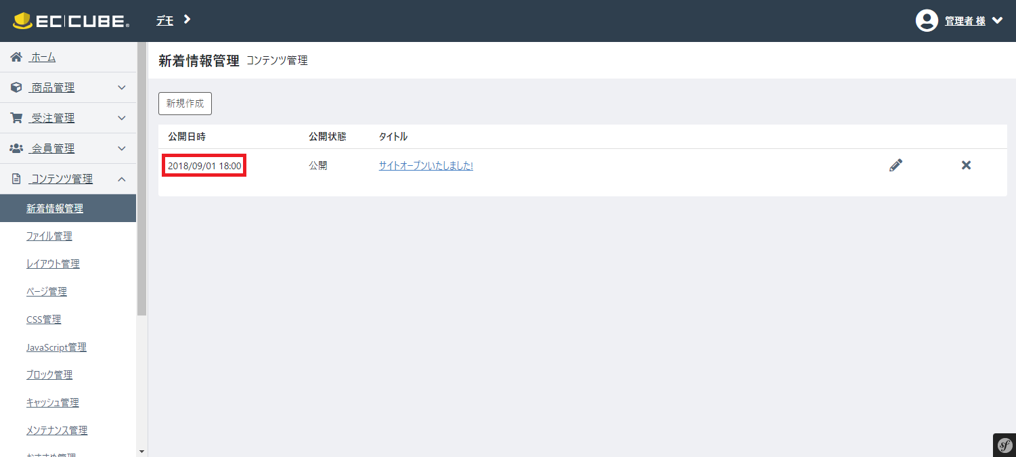Collapse the コンテンツ管理 menu
This screenshot has height=457, width=1016.
coord(122,178)
